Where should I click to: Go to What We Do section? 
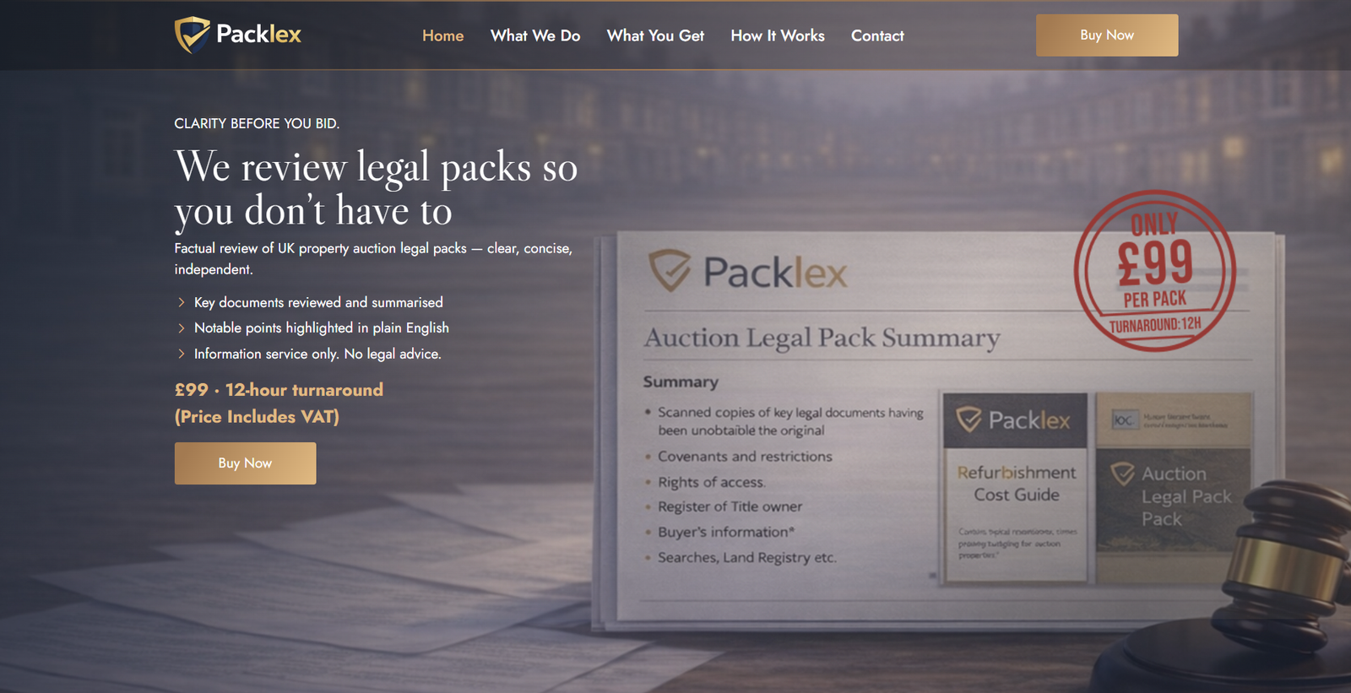(535, 35)
